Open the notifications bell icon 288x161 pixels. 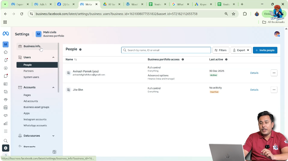coord(6,60)
